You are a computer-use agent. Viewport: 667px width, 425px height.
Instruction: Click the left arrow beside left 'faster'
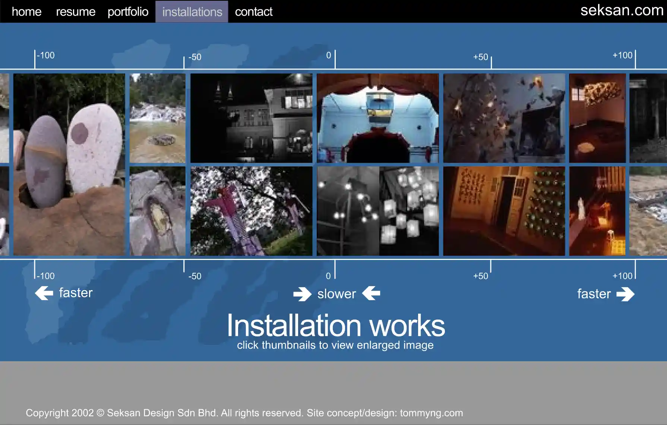44,293
